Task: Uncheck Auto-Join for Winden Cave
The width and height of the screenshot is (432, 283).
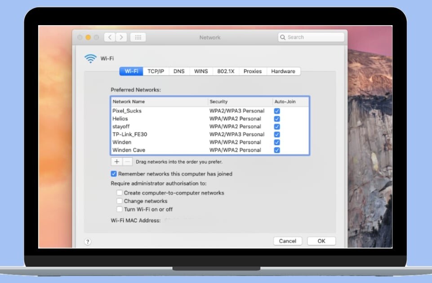Action: (x=277, y=150)
